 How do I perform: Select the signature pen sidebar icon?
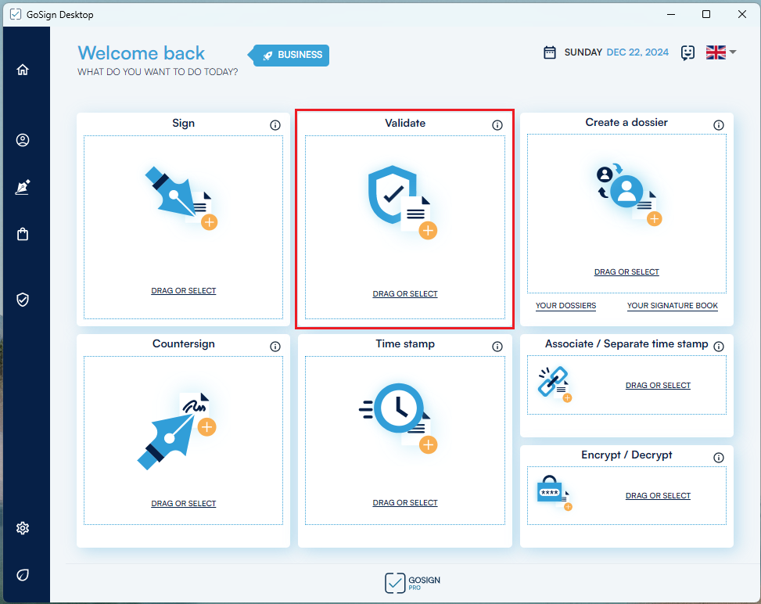tap(23, 187)
